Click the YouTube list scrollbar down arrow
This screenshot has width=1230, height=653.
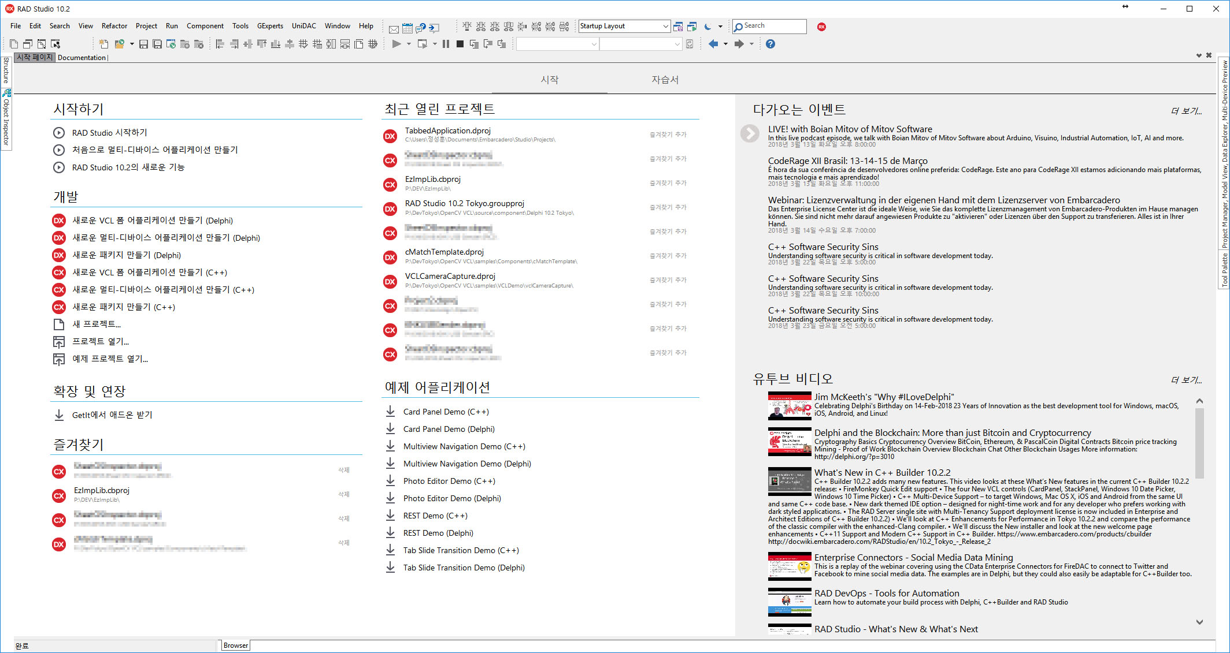[1199, 622]
